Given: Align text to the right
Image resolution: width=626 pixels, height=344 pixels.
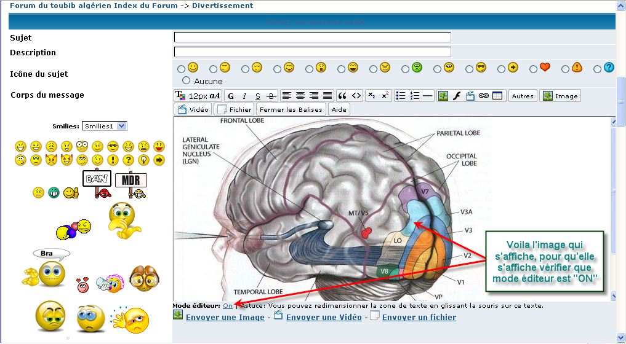Looking at the screenshot, I should (314, 96).
